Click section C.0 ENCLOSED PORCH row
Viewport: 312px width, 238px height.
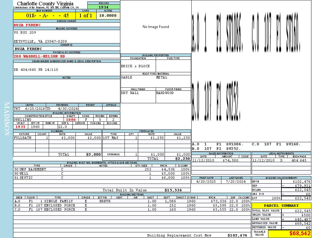(x=132, y=209)
